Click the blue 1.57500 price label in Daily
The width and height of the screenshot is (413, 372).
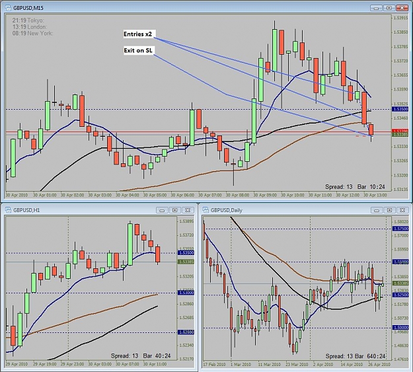coord(400,229)
